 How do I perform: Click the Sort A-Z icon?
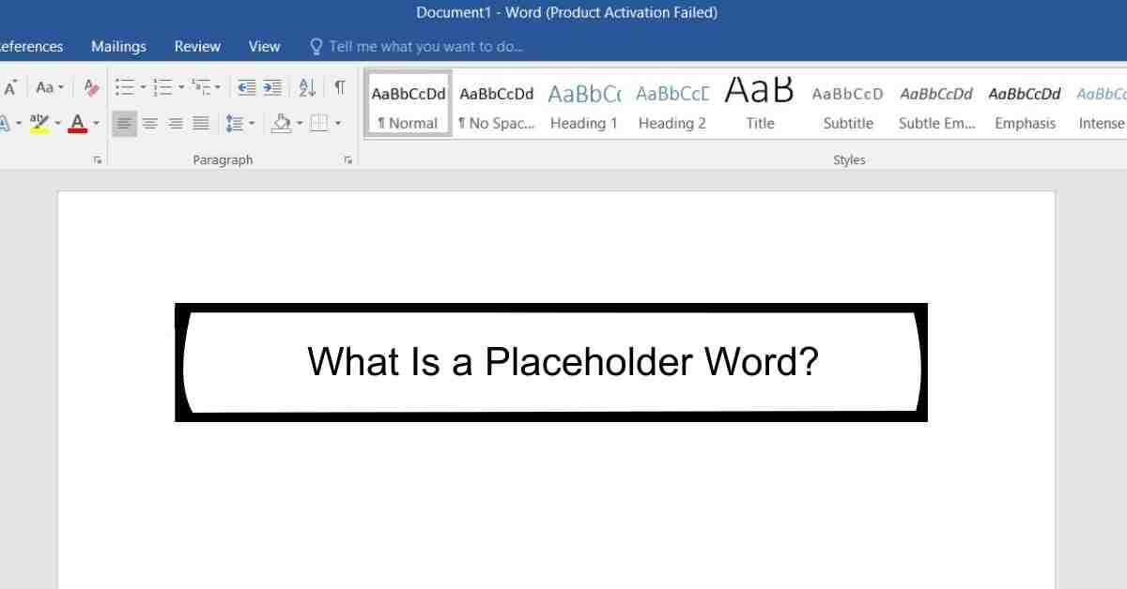coord(307,87)
